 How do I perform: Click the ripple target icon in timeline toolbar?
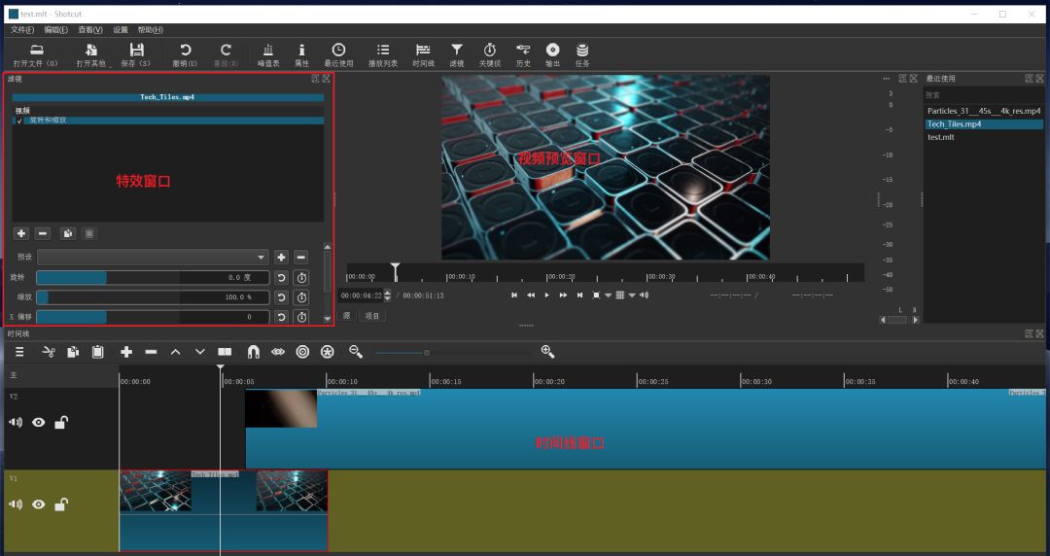(302, 352)
